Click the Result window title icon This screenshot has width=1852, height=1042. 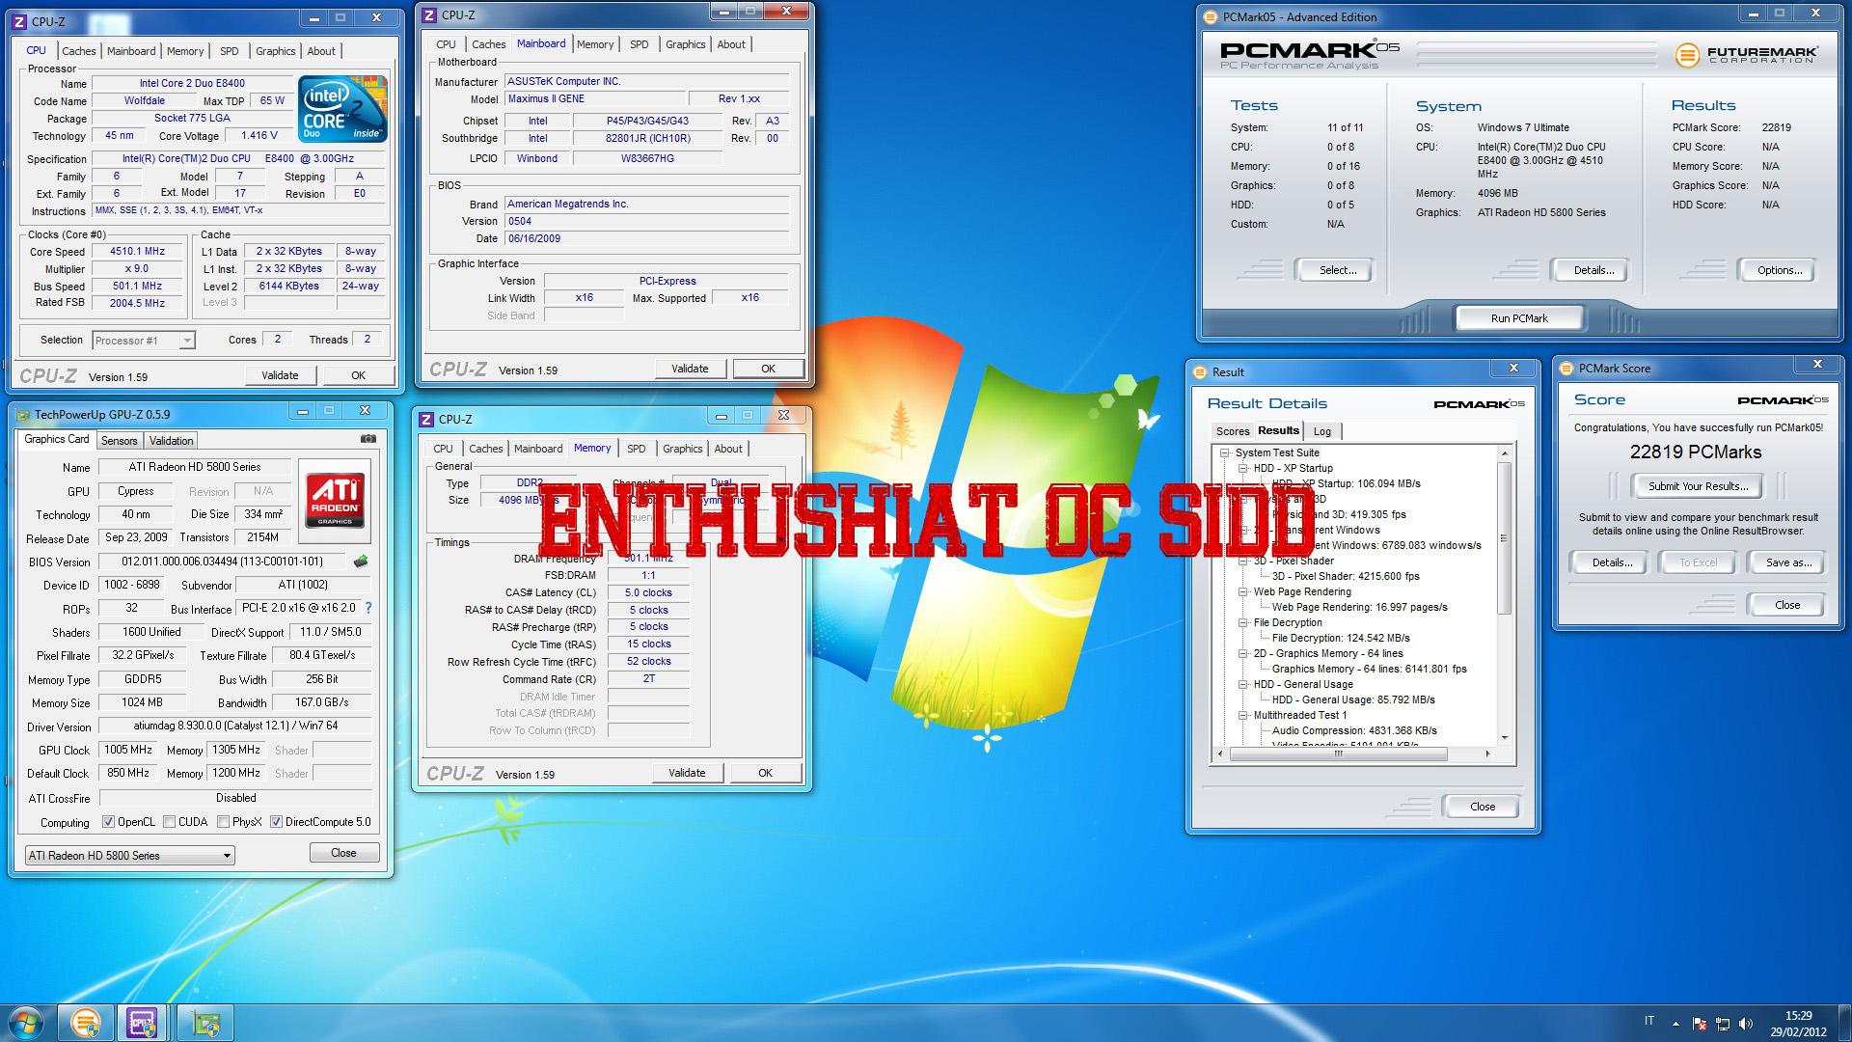pos(1200,371)
